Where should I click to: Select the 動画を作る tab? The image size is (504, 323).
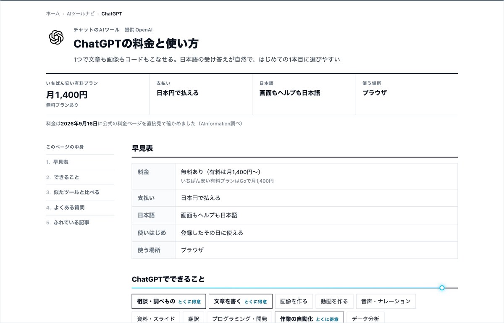pos(335,301)
